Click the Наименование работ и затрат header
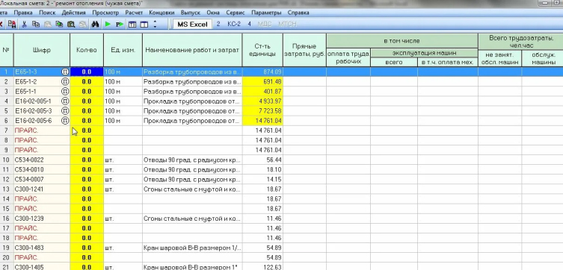563x270 pixels. [192, 50]
